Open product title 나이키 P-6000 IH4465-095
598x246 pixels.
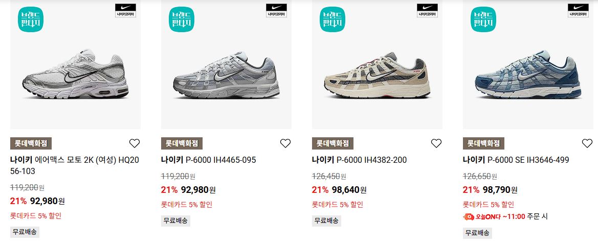click(x=208, y=160)
